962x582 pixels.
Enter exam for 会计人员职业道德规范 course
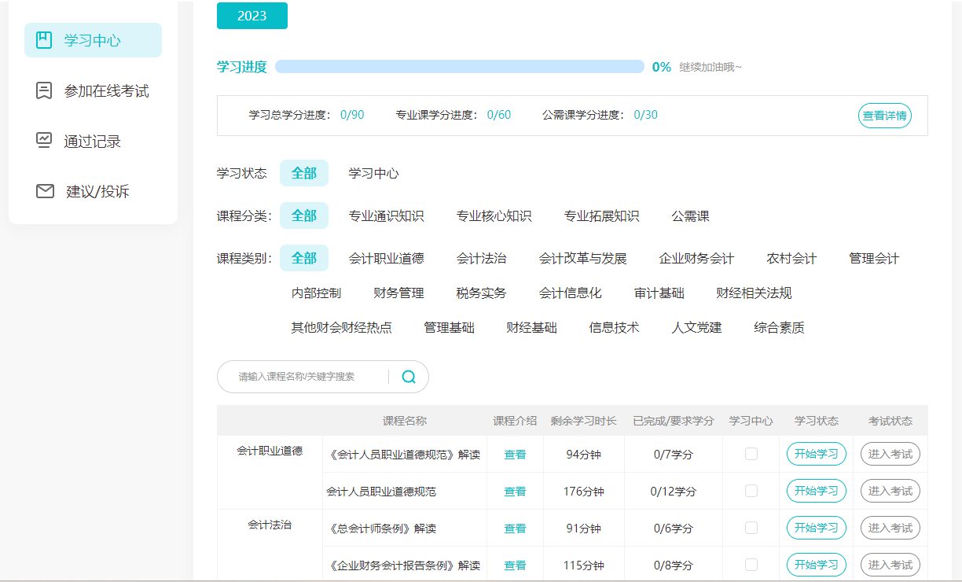890,491
